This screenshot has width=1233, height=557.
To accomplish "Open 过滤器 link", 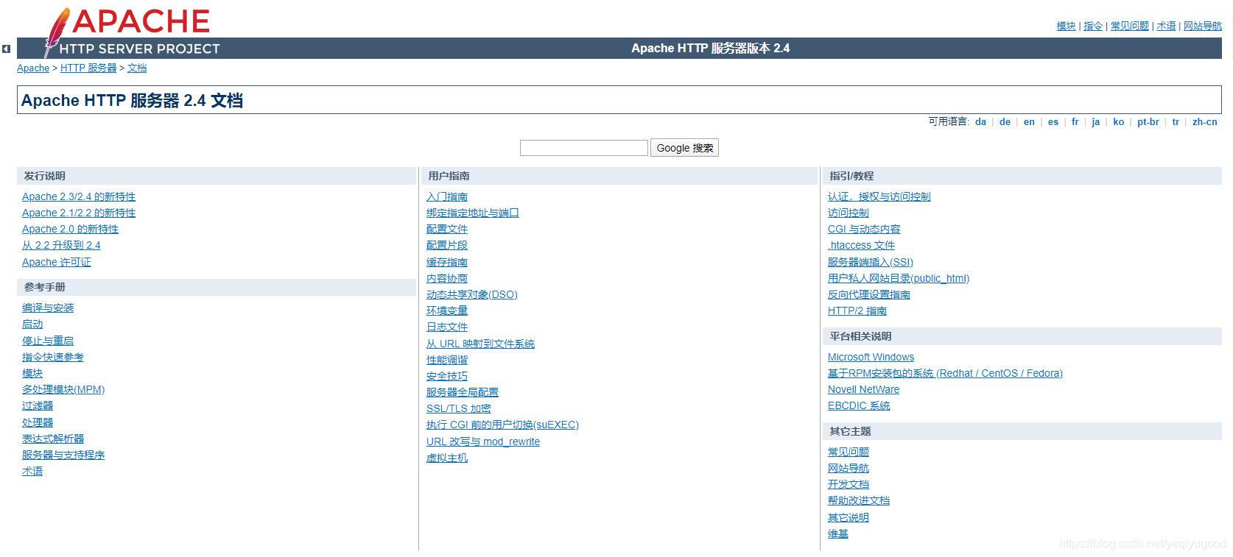I will coord(38,405).
